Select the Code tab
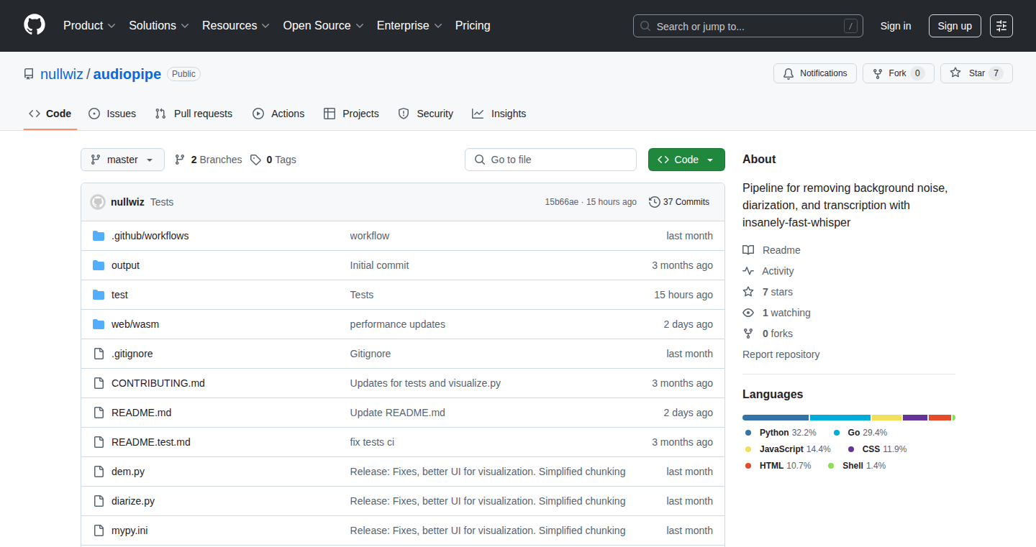The height and width of the screenshot is (547, 1036). (50, 114)
